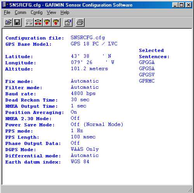194x193 pixels.
Task: Save the configuration with the floppy disk icon
Action: coord(17,22)
